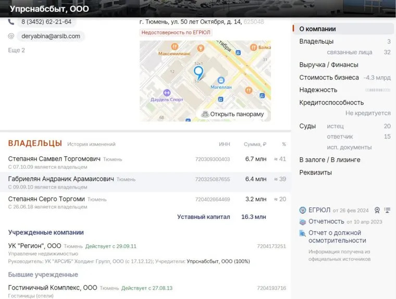The image size is (396, 299).
Task: Click the Магеллан shop marker on map
Action: coord(221,81)
